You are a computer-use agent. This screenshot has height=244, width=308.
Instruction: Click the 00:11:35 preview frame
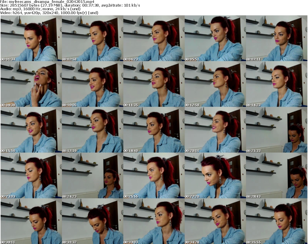click(154, 84)
